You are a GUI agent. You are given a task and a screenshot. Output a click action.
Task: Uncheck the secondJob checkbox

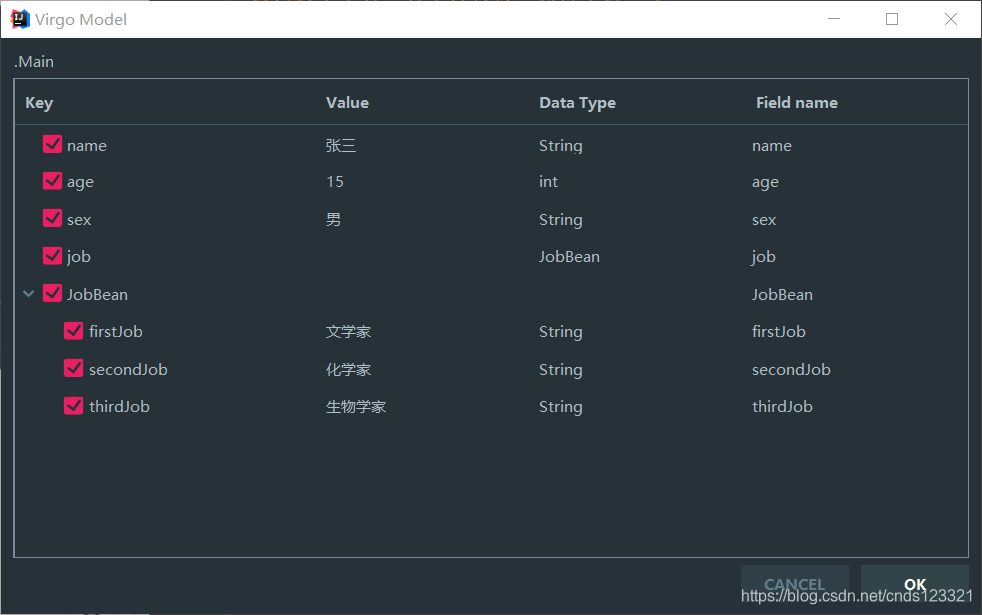tap(73, 368)
